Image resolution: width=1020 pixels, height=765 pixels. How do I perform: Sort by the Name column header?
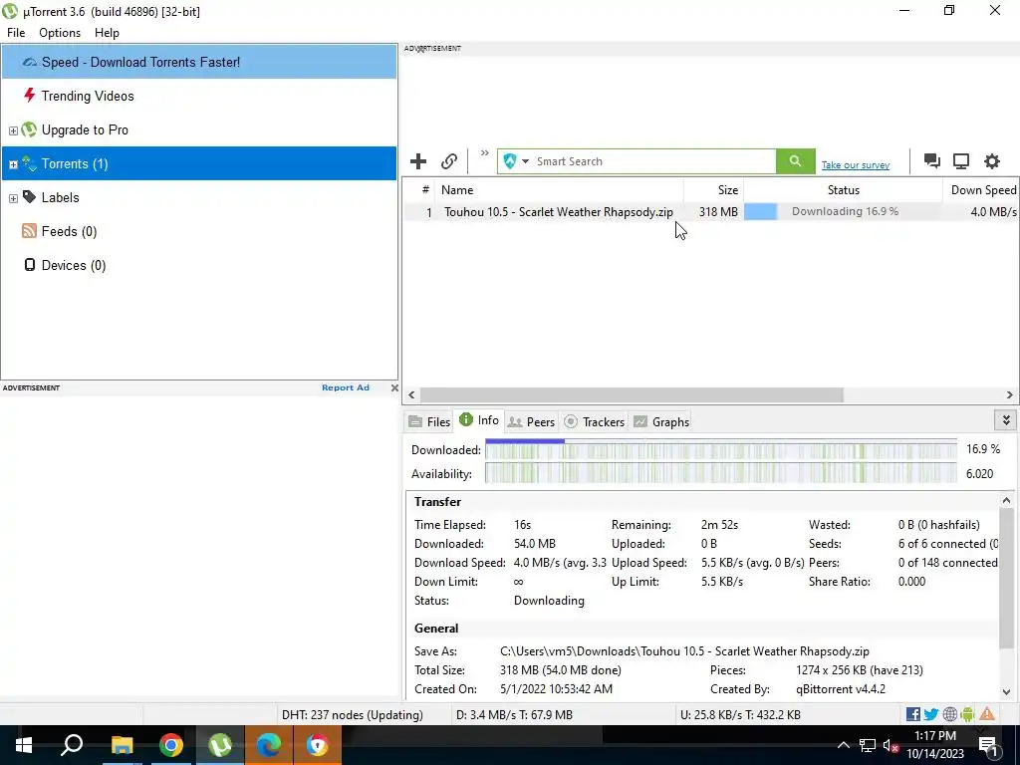(559, 190)
